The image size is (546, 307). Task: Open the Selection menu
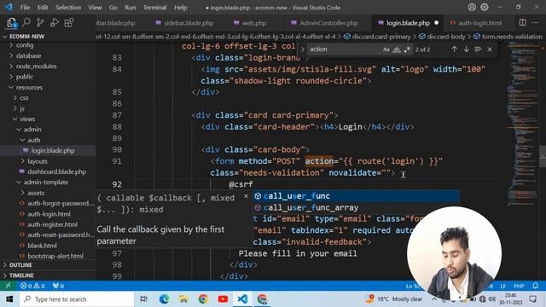pyautogui.click(x=68, y=8)
